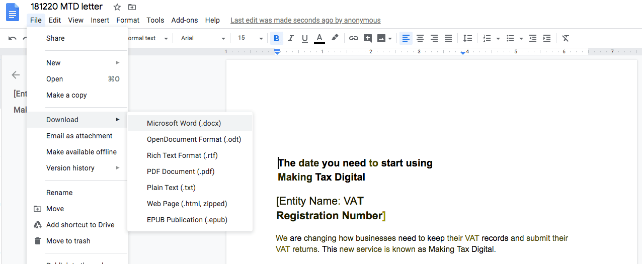
Task: Close the document outline with back arrow
Action: (16, 75)
